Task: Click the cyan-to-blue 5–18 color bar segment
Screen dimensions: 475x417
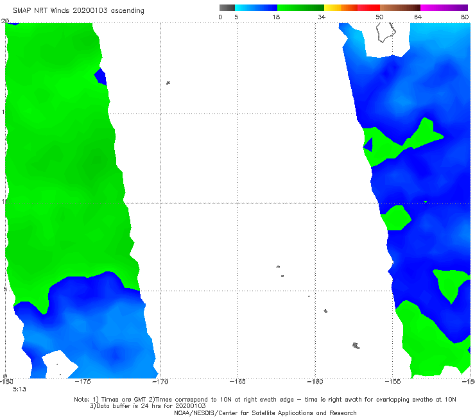Action: pos(256,8)
